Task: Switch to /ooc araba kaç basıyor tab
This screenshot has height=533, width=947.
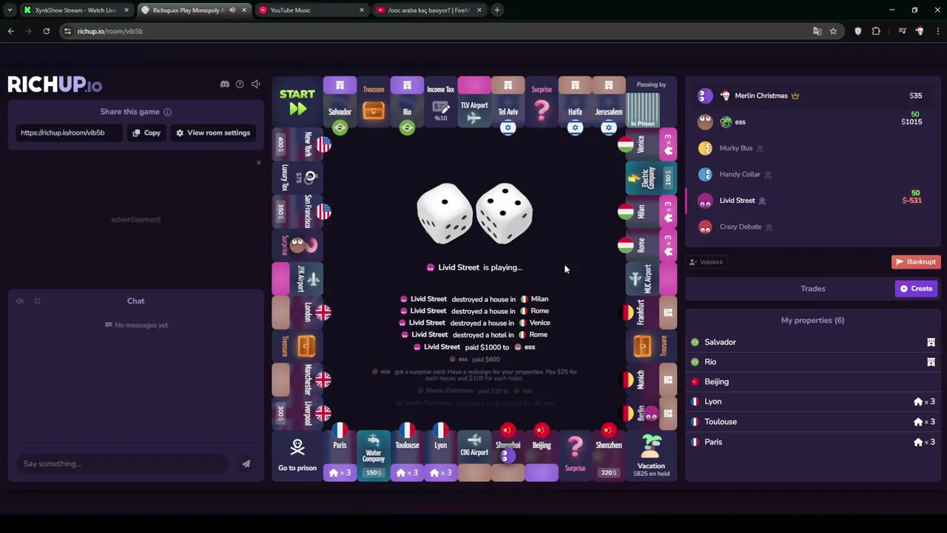Action: pos(429,10)
